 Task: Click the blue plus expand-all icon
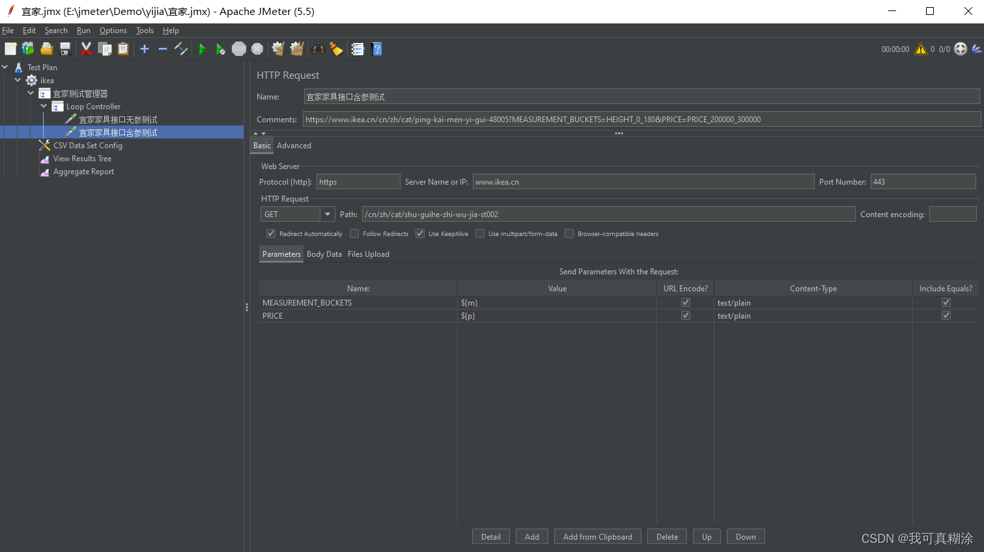click(x=145, y=49)
